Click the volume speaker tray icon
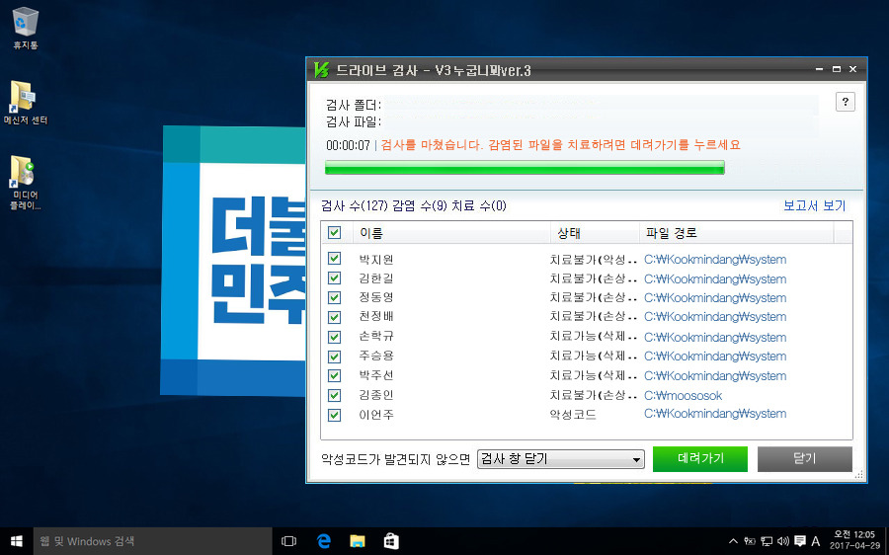Image resolution: width=889 pixels, height=555 pixels. pyautogui.click(x=783, y=541)
